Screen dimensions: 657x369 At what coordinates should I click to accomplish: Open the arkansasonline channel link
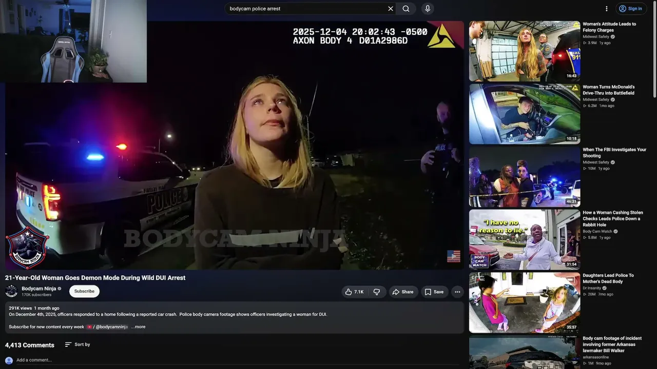[596, 357]
